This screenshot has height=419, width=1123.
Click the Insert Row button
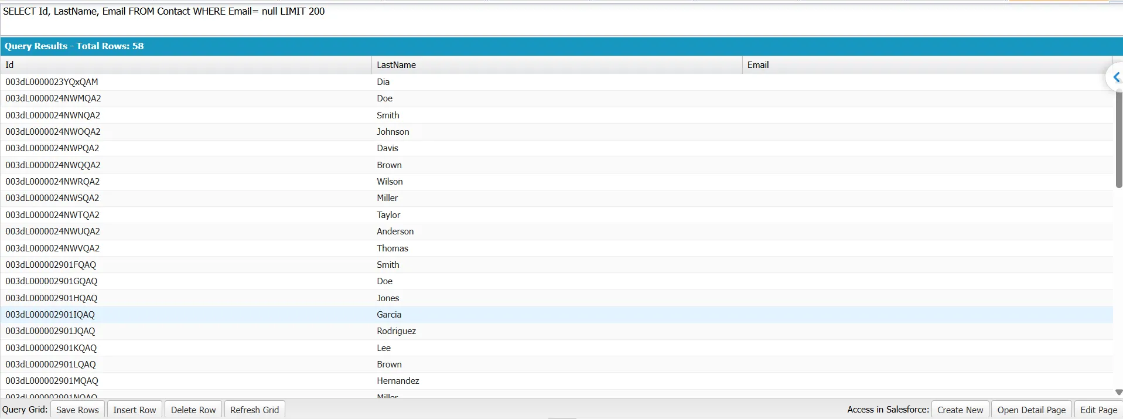pos(135,410)
